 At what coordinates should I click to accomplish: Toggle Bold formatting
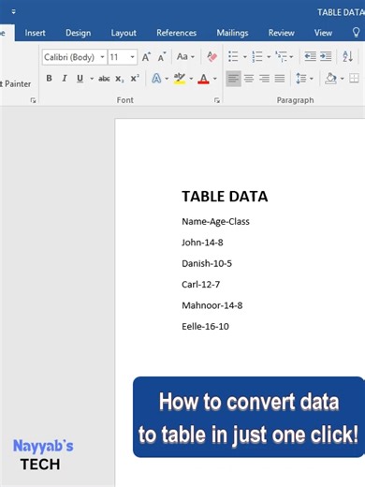(49, 79)
